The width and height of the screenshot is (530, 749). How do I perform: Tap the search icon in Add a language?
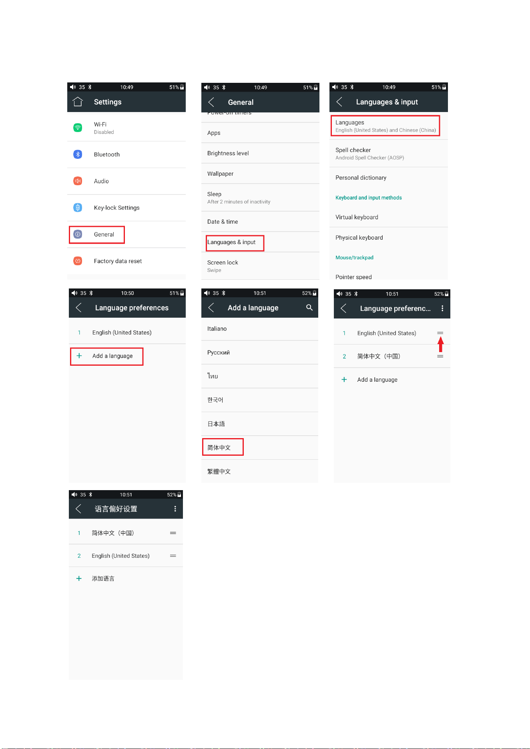pos(309,307)
